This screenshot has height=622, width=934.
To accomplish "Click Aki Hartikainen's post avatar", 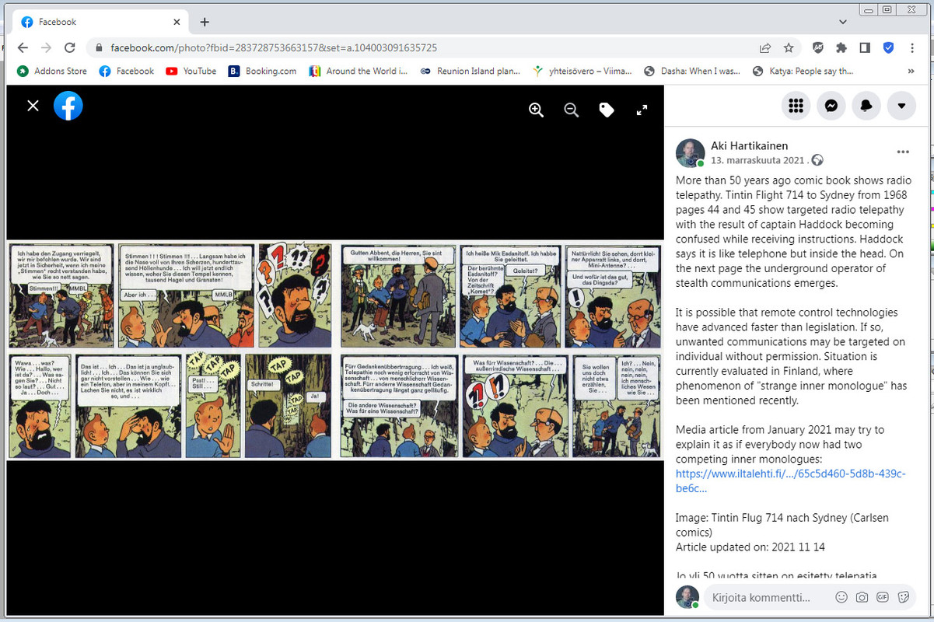I will 690,153.
